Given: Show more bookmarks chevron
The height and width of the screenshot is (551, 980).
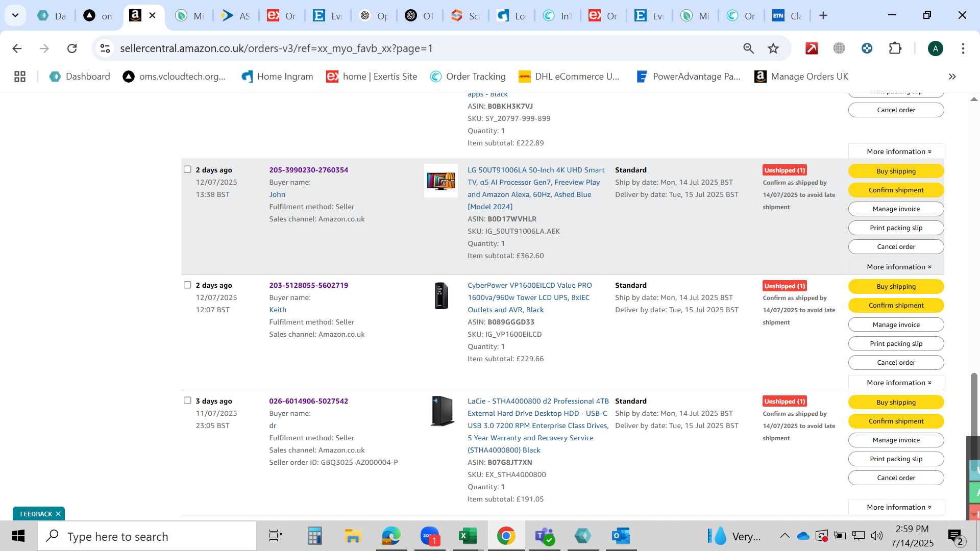Looking at the screenshot, I should click(952, 77).
